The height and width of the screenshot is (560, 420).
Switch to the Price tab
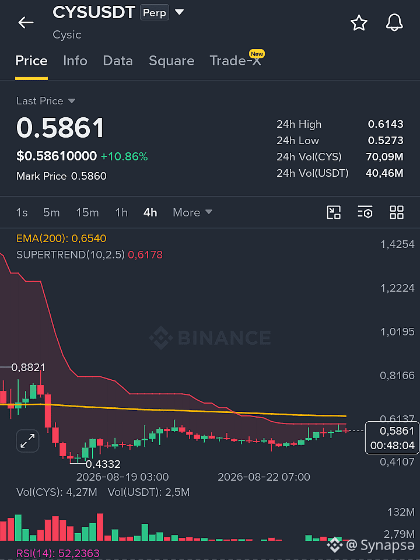(x=32, y=61)
